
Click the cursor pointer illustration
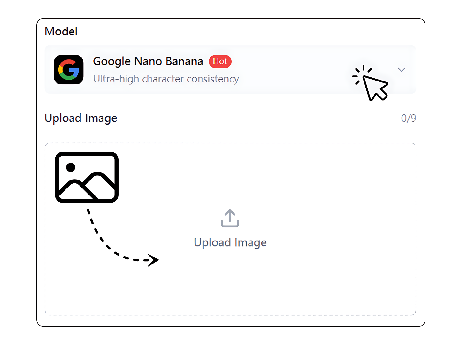point(375,88)
